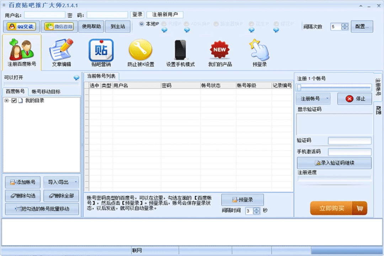The height and width of the screenshot is (256, 384).
Task: Click the 立即购买 purchase button
Action: coord(332,208)
